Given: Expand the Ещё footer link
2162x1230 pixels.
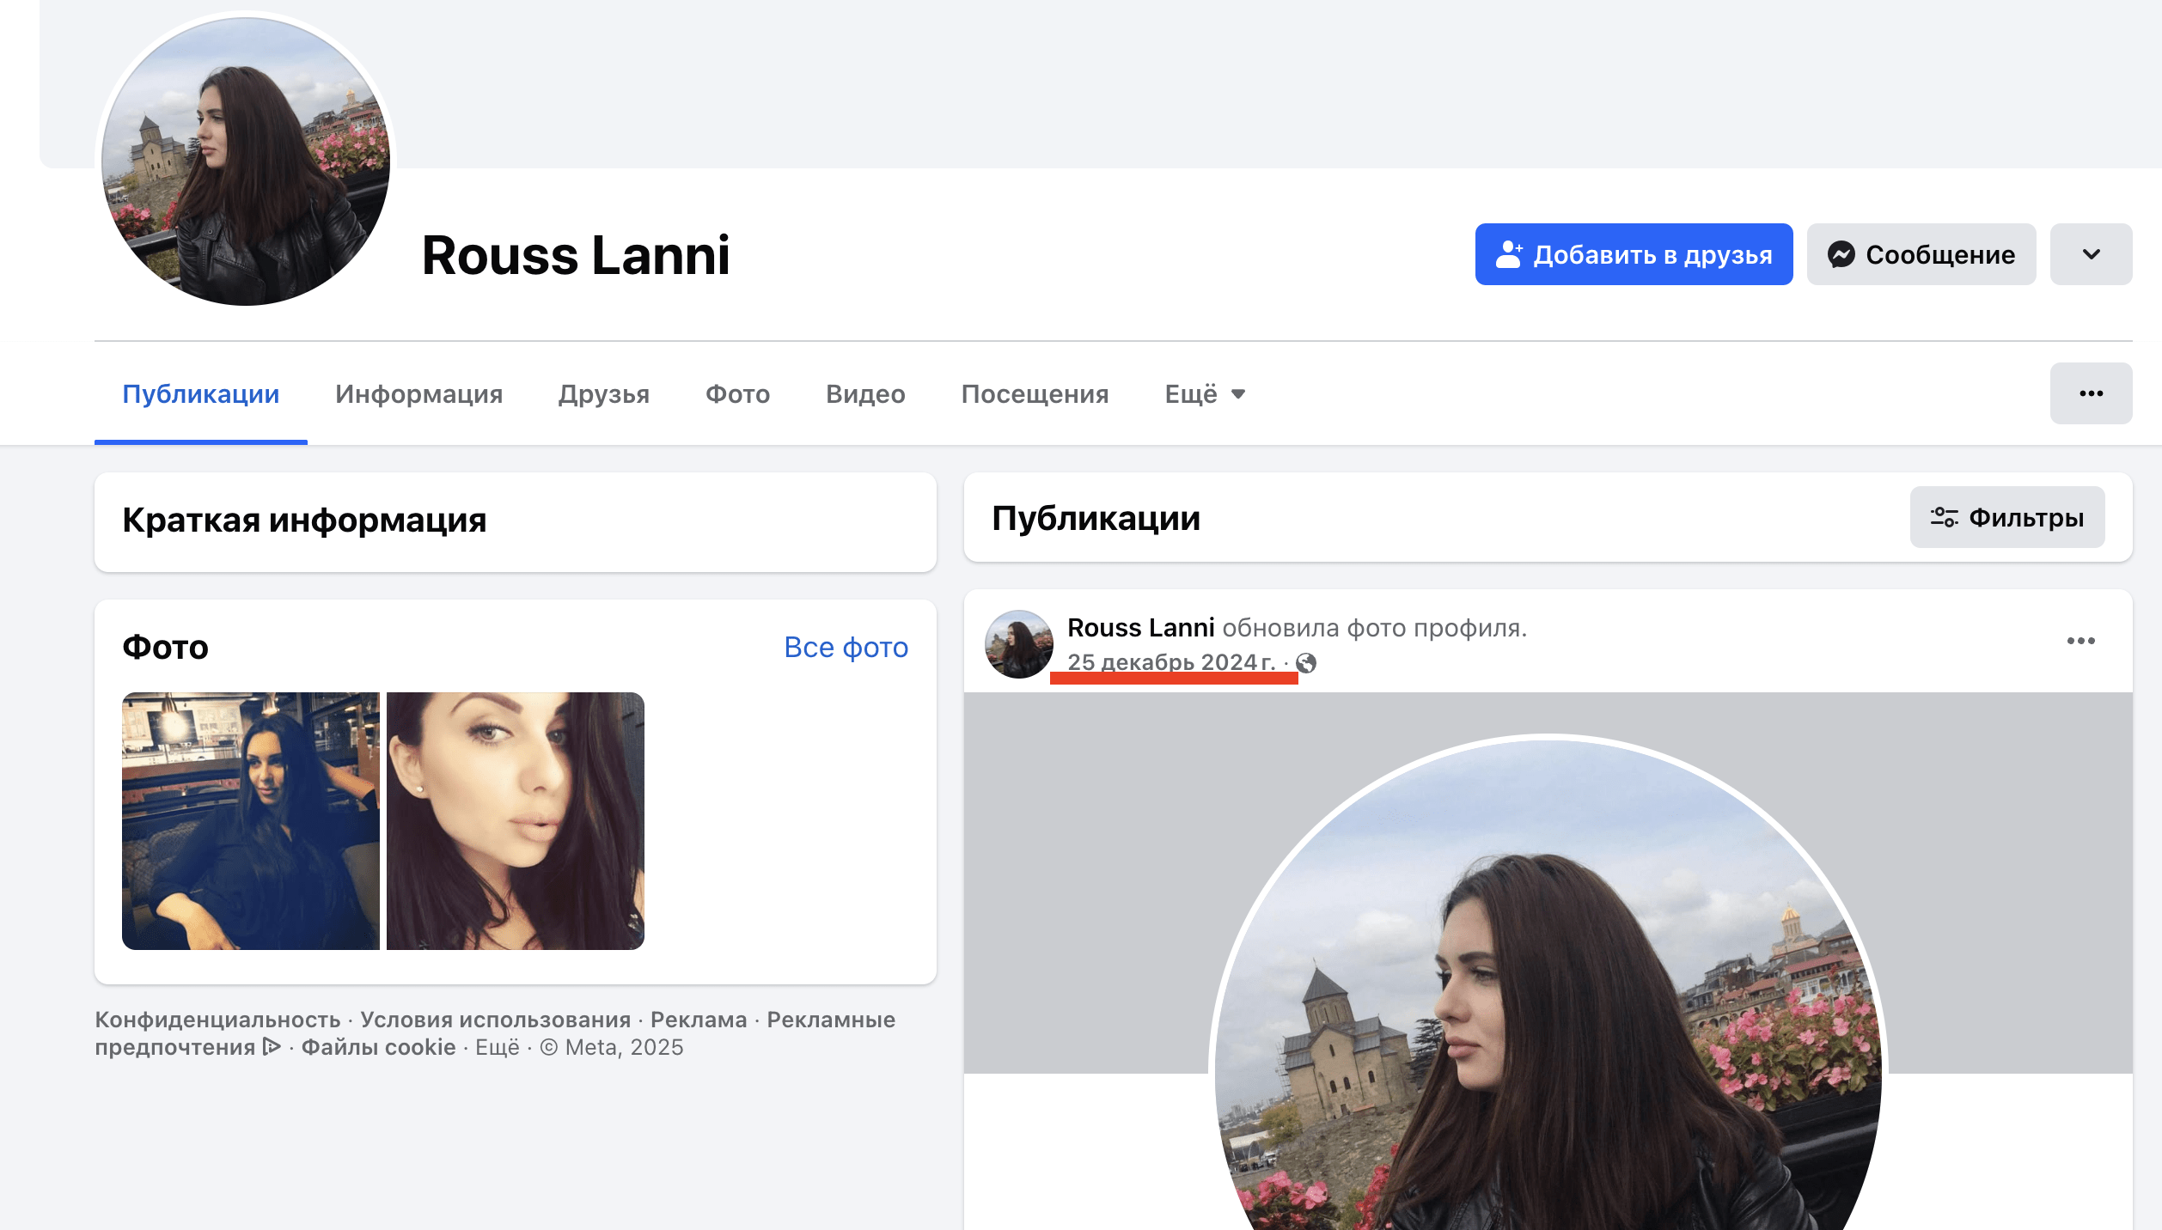Looking at the screenshot, I should [498, 1047].
